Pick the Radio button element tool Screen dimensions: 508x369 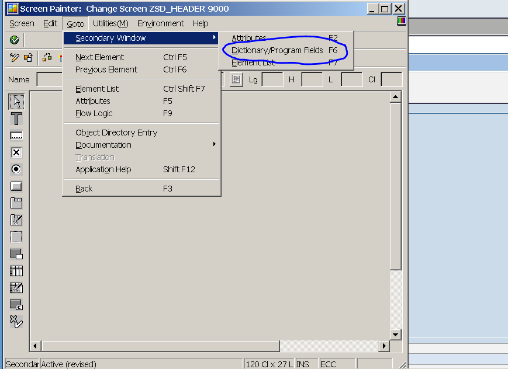click(x=16, y=169)
